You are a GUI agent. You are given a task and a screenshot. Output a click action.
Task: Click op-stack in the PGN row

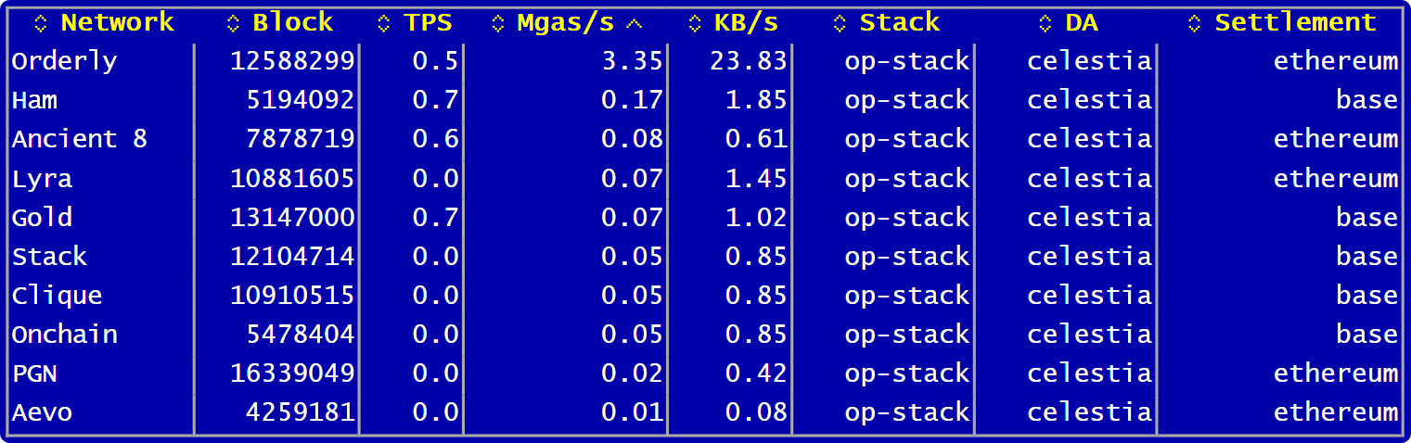coord(907,373)
